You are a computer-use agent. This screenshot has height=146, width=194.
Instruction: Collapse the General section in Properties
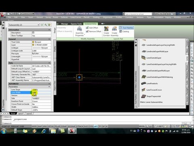pyautogui.click(x=49, y=39)
